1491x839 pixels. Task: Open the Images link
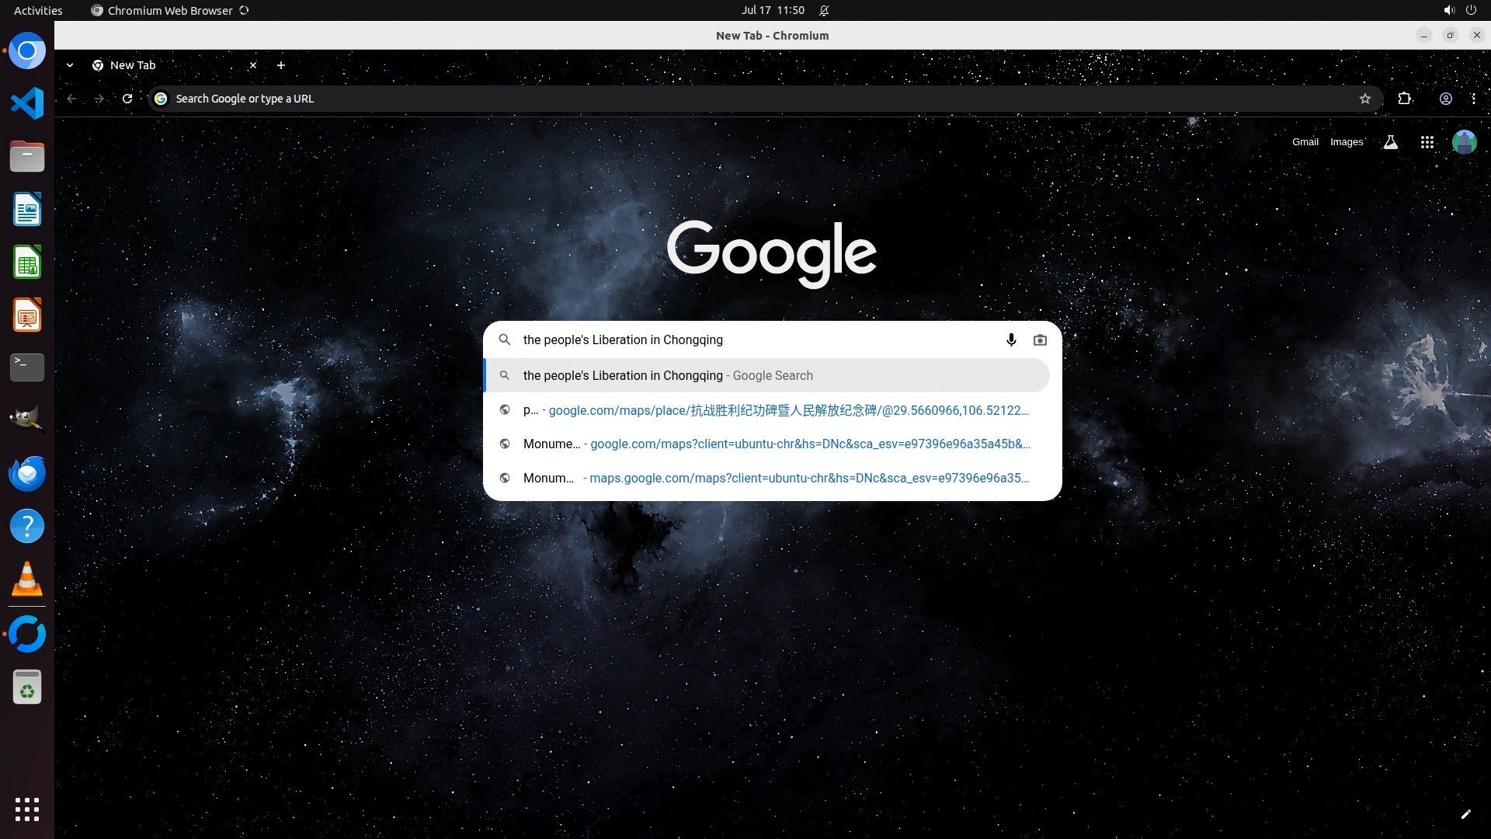[x=1347, y=142]
